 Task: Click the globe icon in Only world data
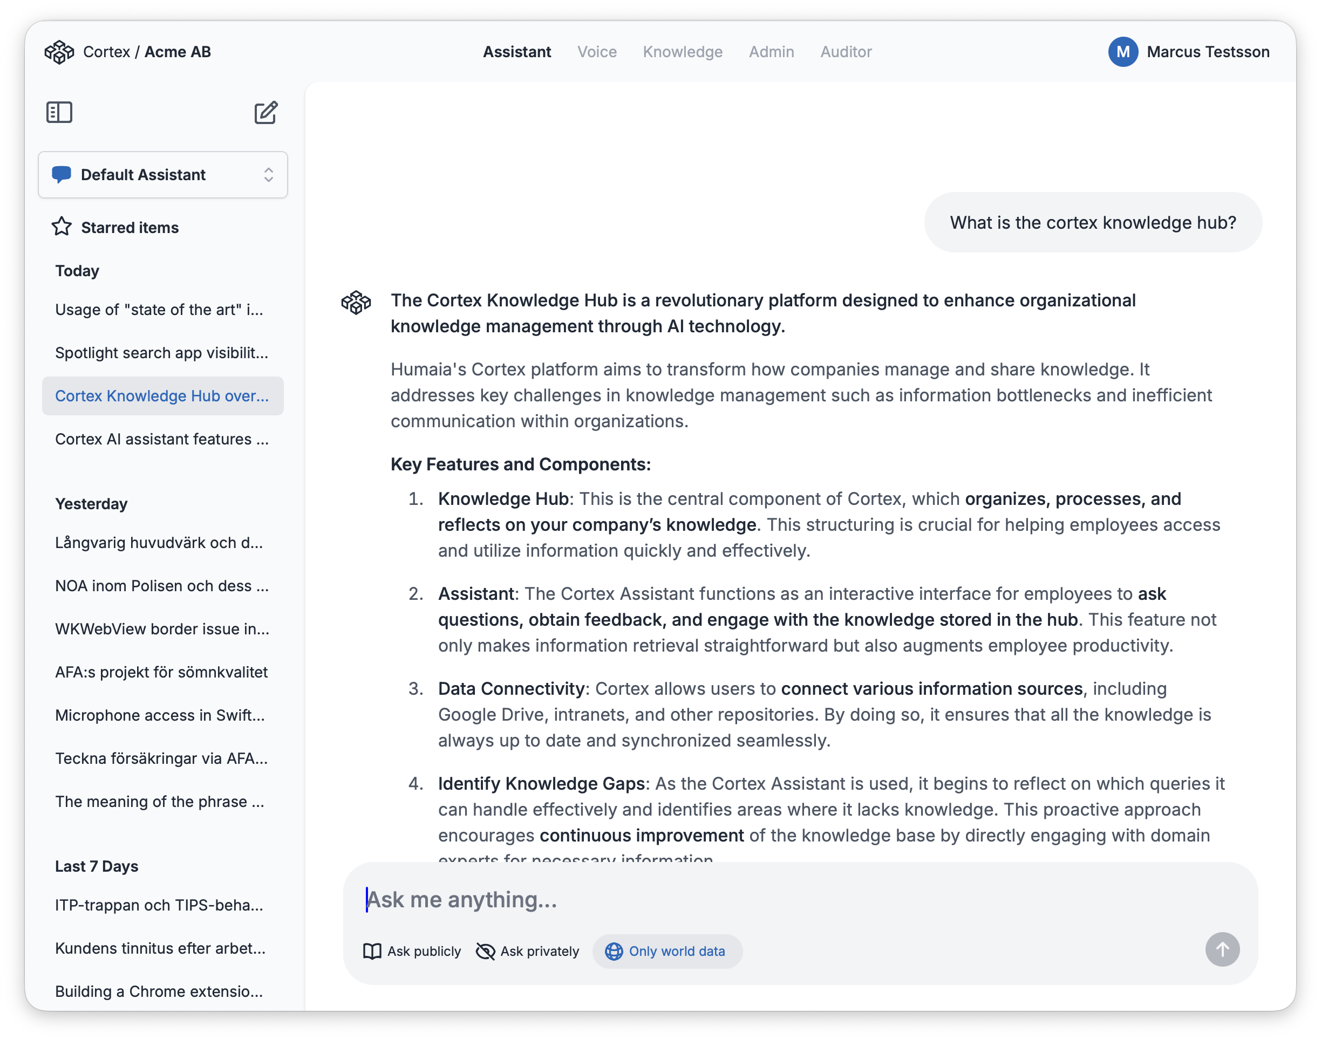pyautogui.click(x=614, y=951)
